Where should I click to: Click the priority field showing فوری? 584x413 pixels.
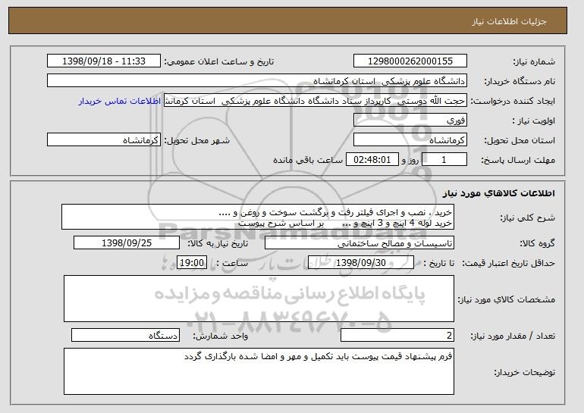(x=410, y=120)
